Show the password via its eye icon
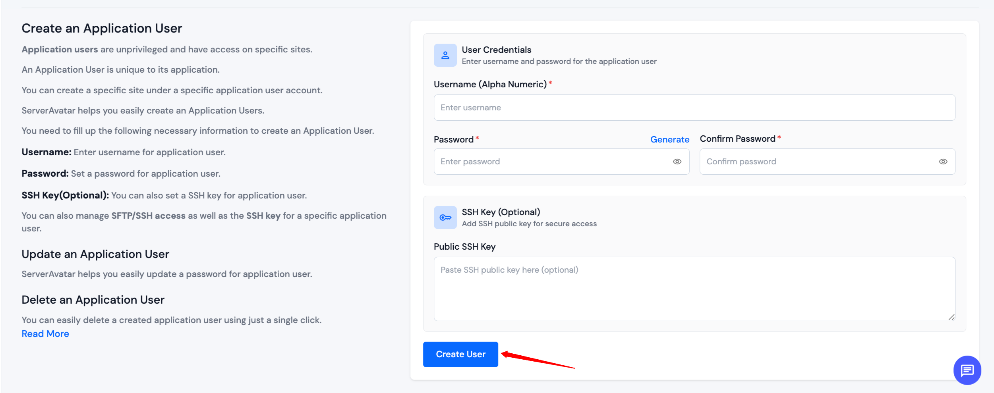The image size is (994, 393). (x=677, y=162)
